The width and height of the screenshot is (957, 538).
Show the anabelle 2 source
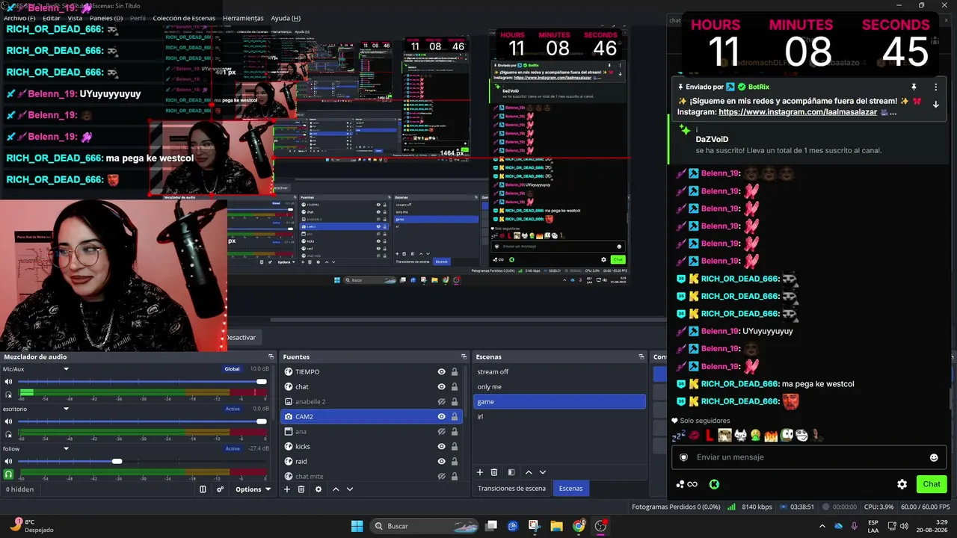pyautogui.click(x=442, y=401)
